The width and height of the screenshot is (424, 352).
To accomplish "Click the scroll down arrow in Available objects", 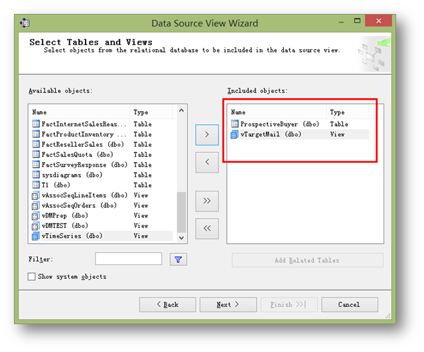I will tap(181, 238).
